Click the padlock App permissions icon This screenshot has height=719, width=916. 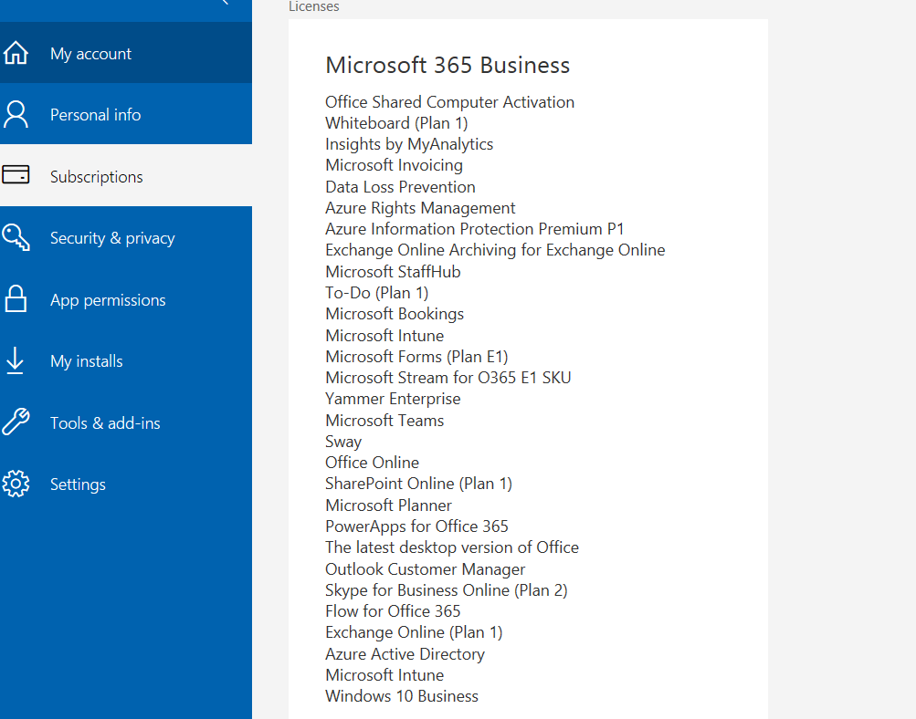click(16, 298)
